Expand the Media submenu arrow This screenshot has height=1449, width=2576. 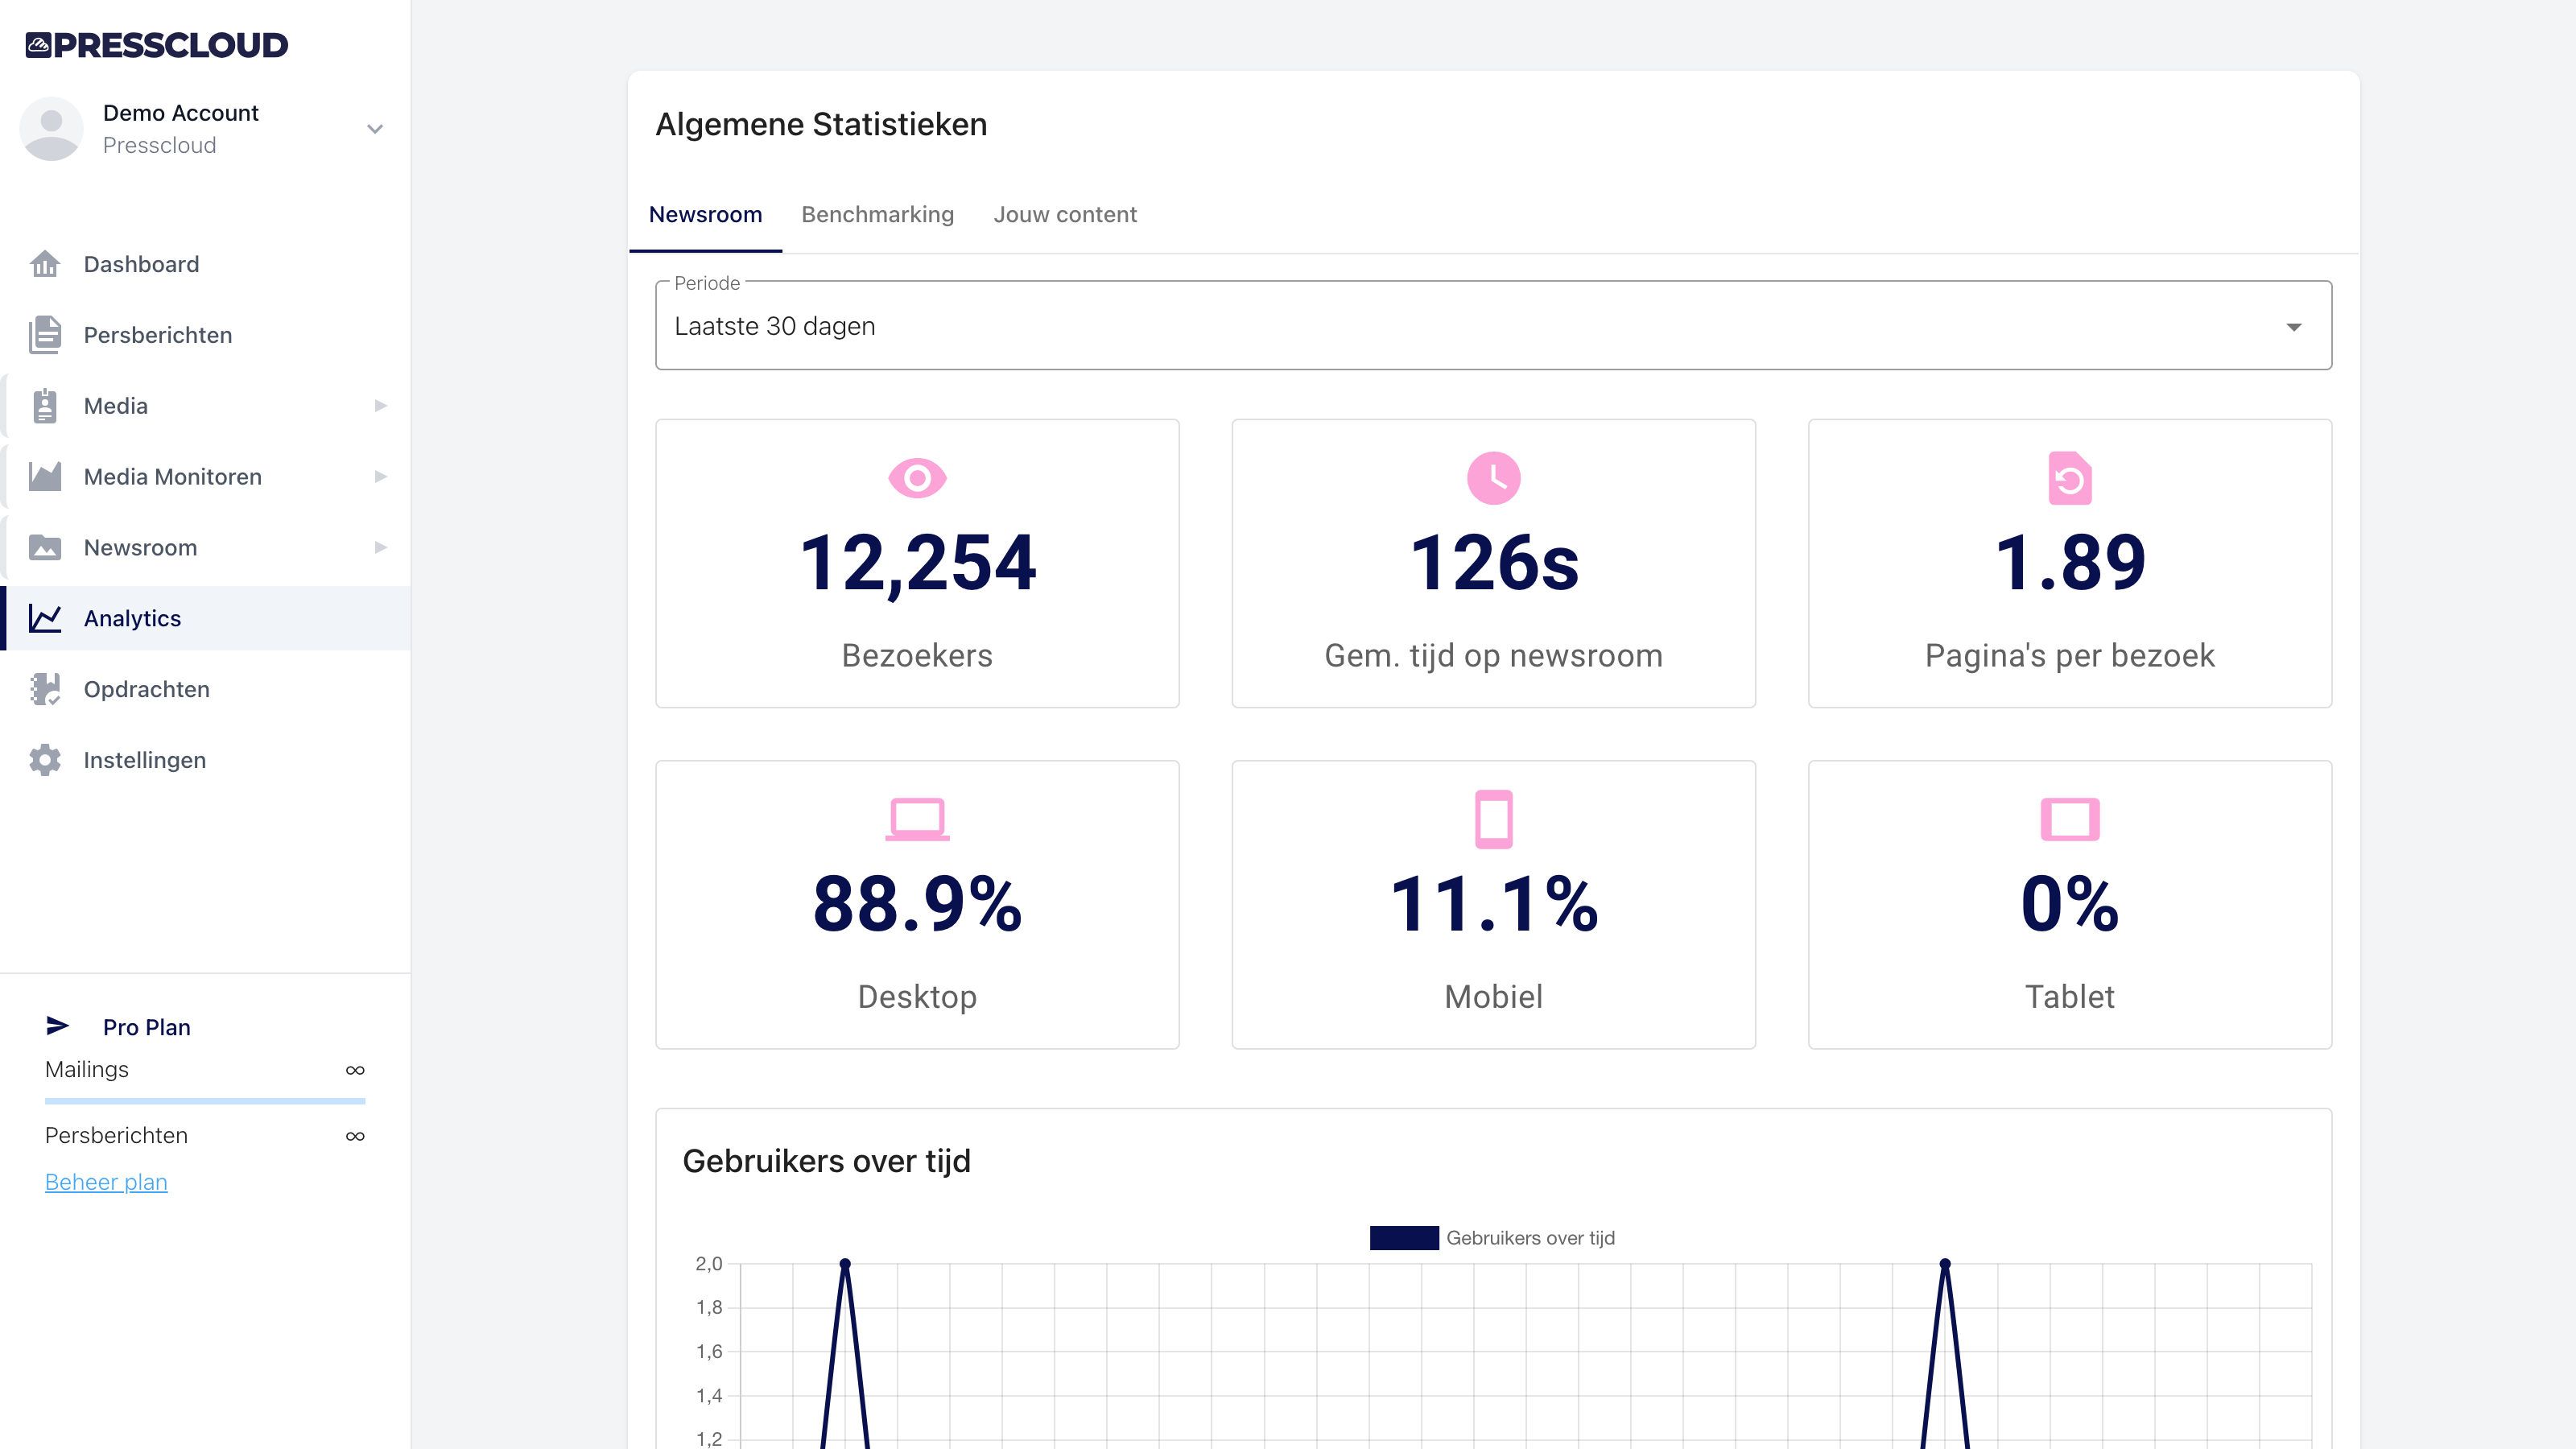[x=380, y=406]
